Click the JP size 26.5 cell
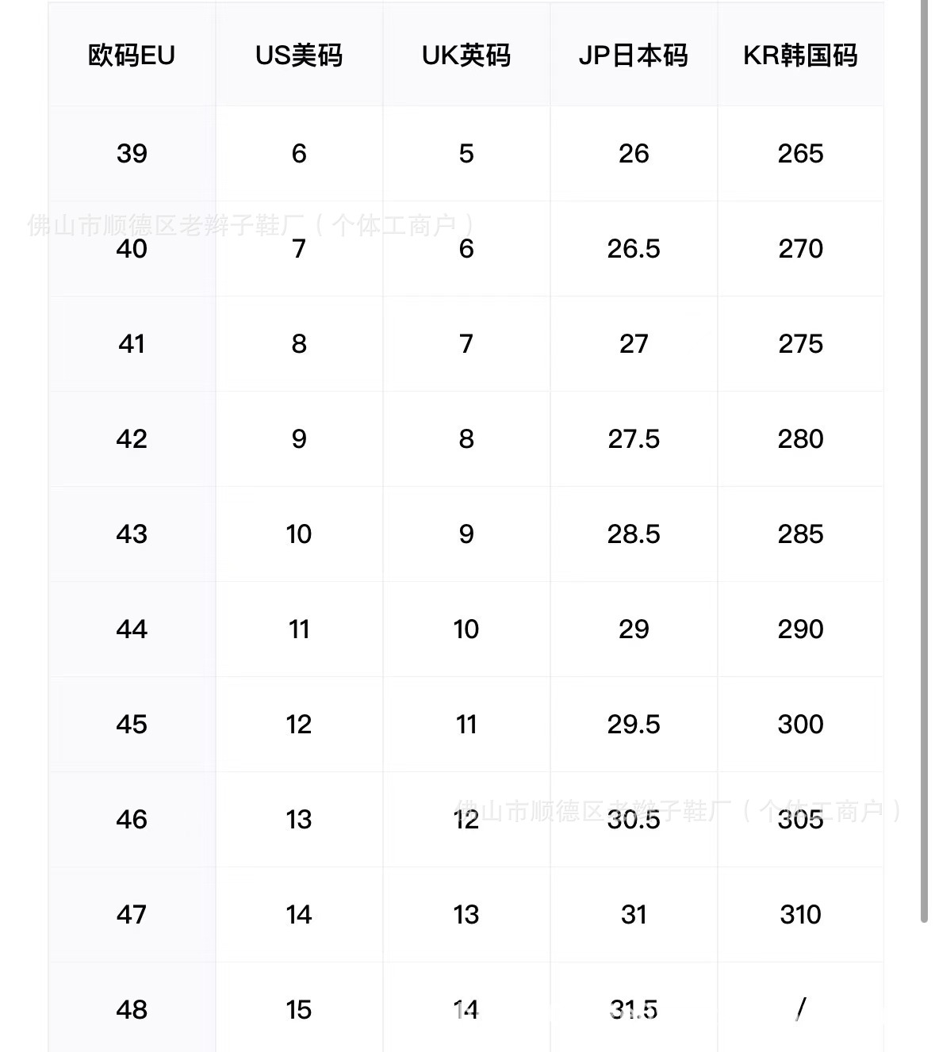Viewport: 935px width, 1052px height. (634, 248)
